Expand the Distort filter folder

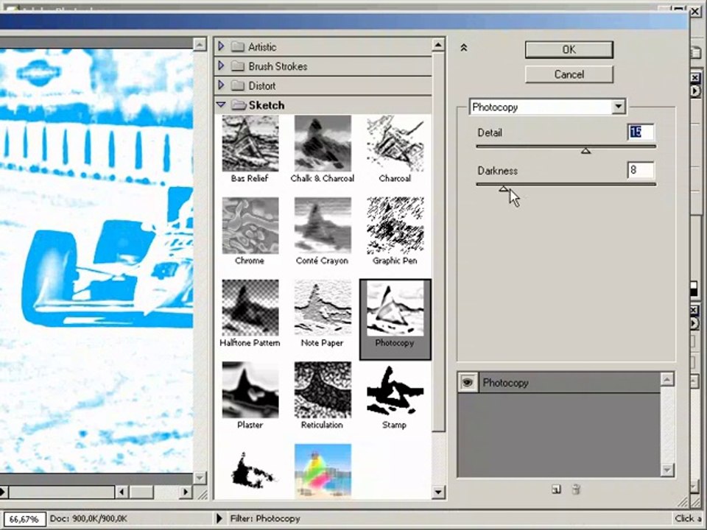221,85
